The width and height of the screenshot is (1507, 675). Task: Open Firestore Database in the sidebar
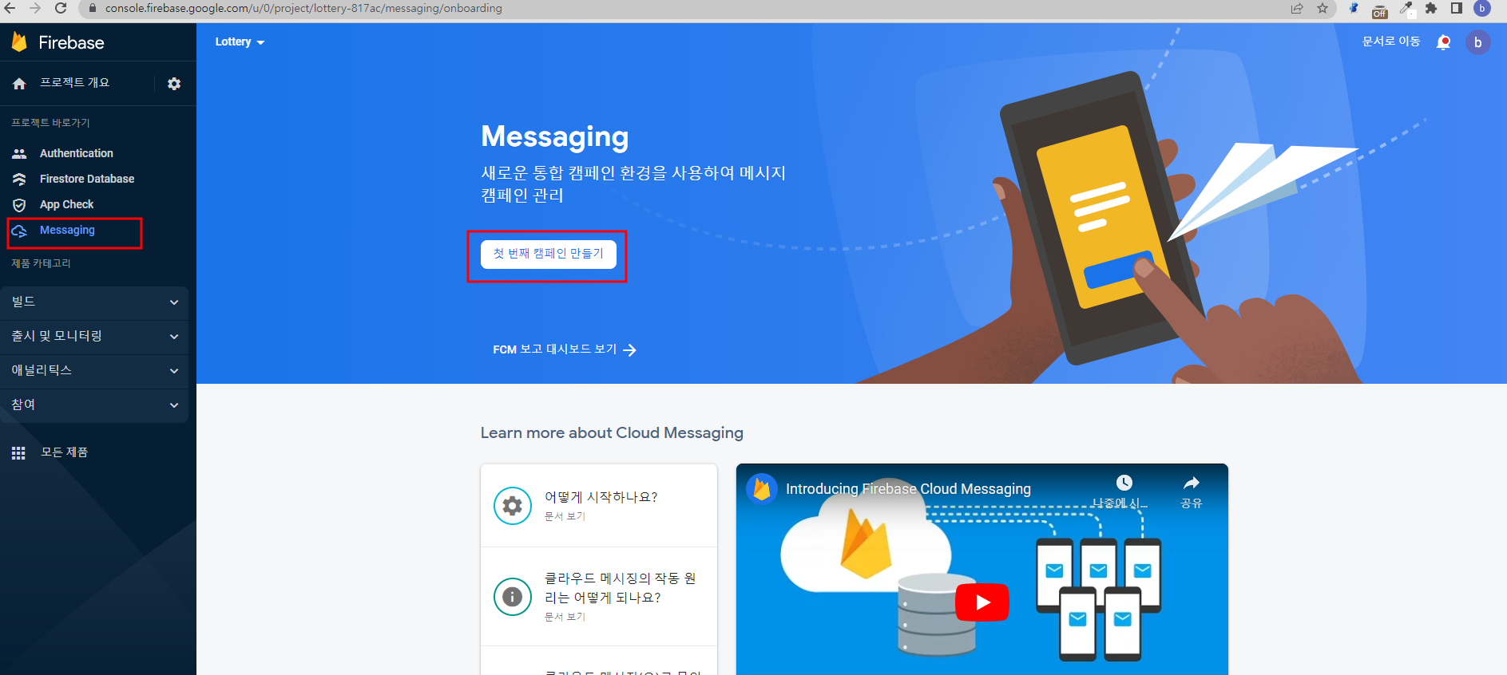tap(87, 179)
